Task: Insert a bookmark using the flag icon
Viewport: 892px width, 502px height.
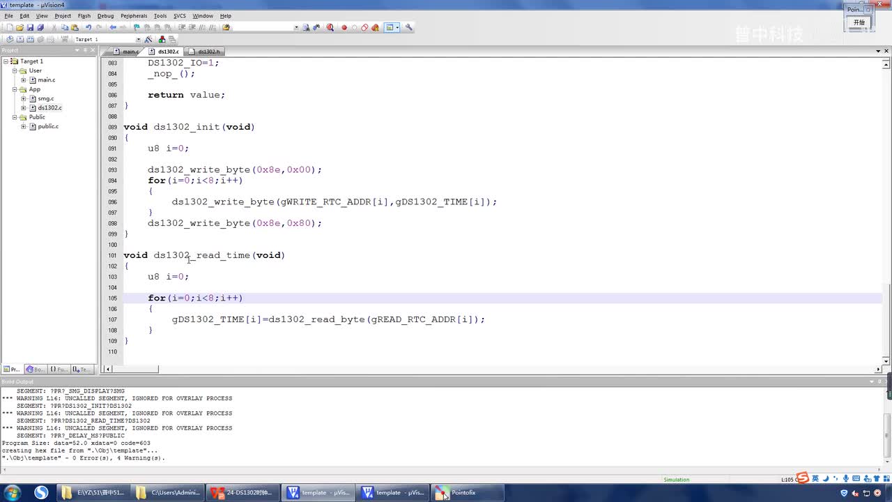Action: coord(137,28)
